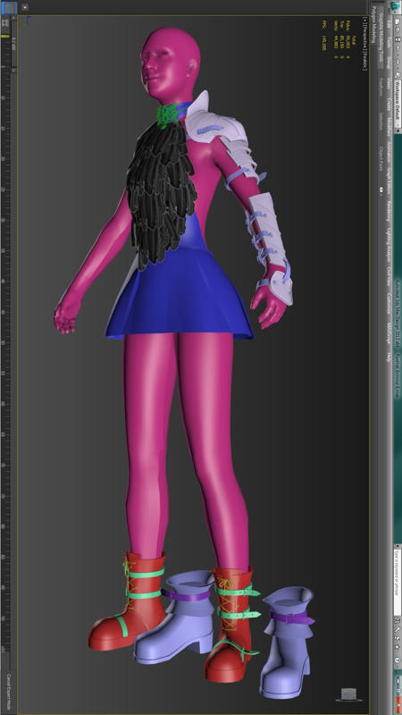
Task: Switch to the Freeform ribbon tab
Action: [x=381, y=88]
